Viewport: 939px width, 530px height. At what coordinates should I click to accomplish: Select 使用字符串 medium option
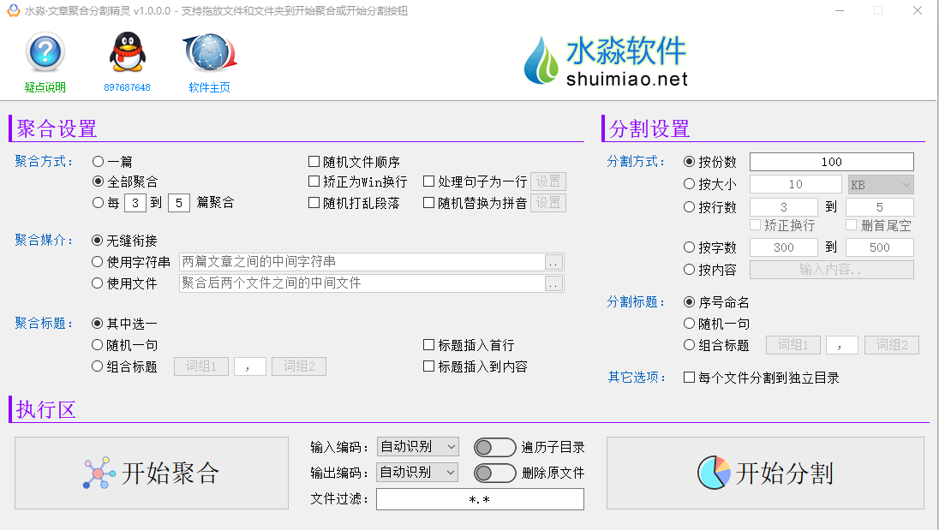point(131,262)
